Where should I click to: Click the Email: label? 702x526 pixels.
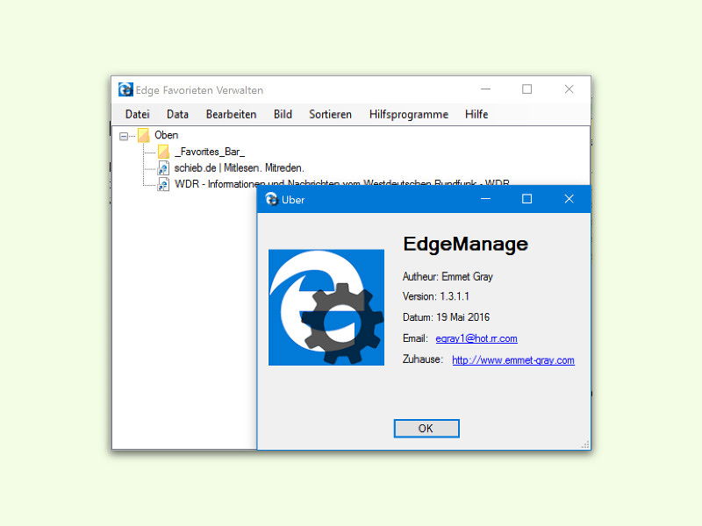tap(415, 338)
